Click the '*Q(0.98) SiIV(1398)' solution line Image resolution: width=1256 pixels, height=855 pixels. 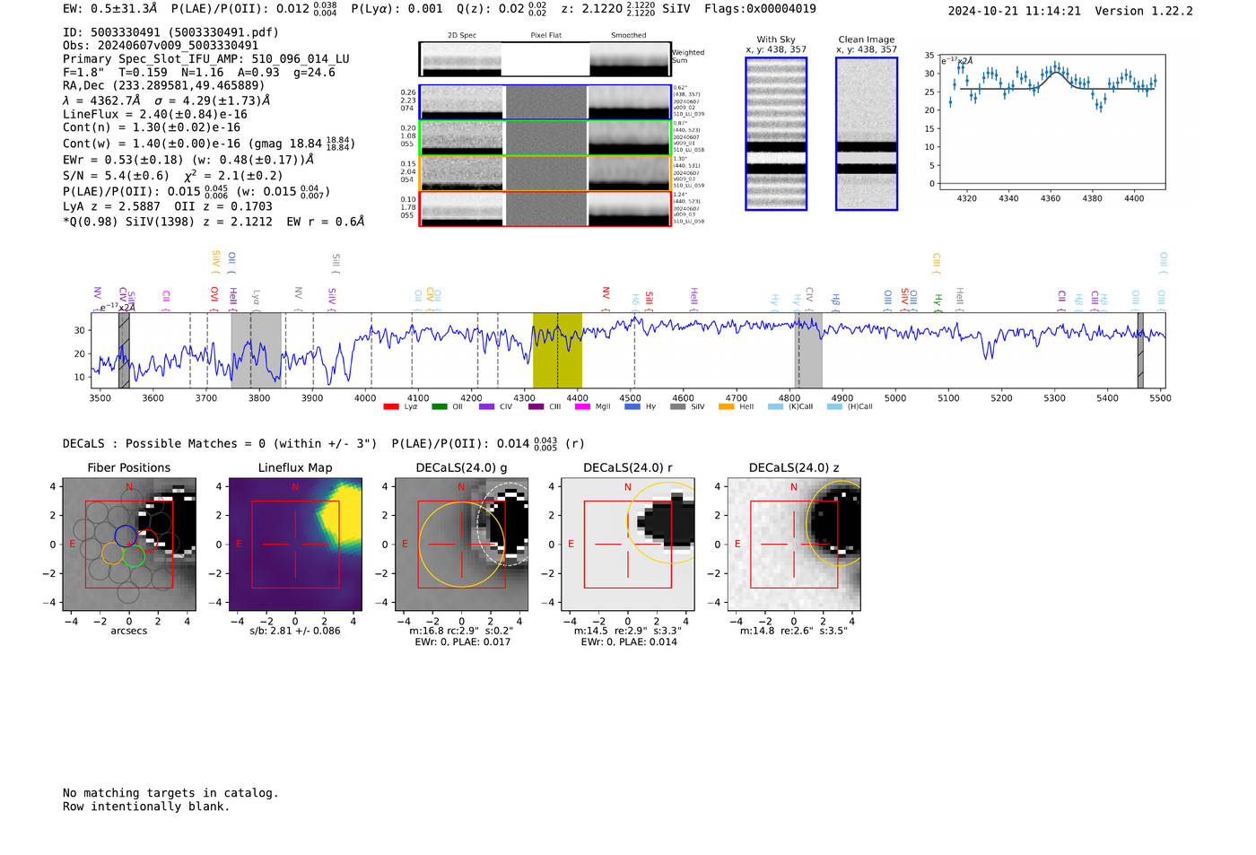click(214, 222)
